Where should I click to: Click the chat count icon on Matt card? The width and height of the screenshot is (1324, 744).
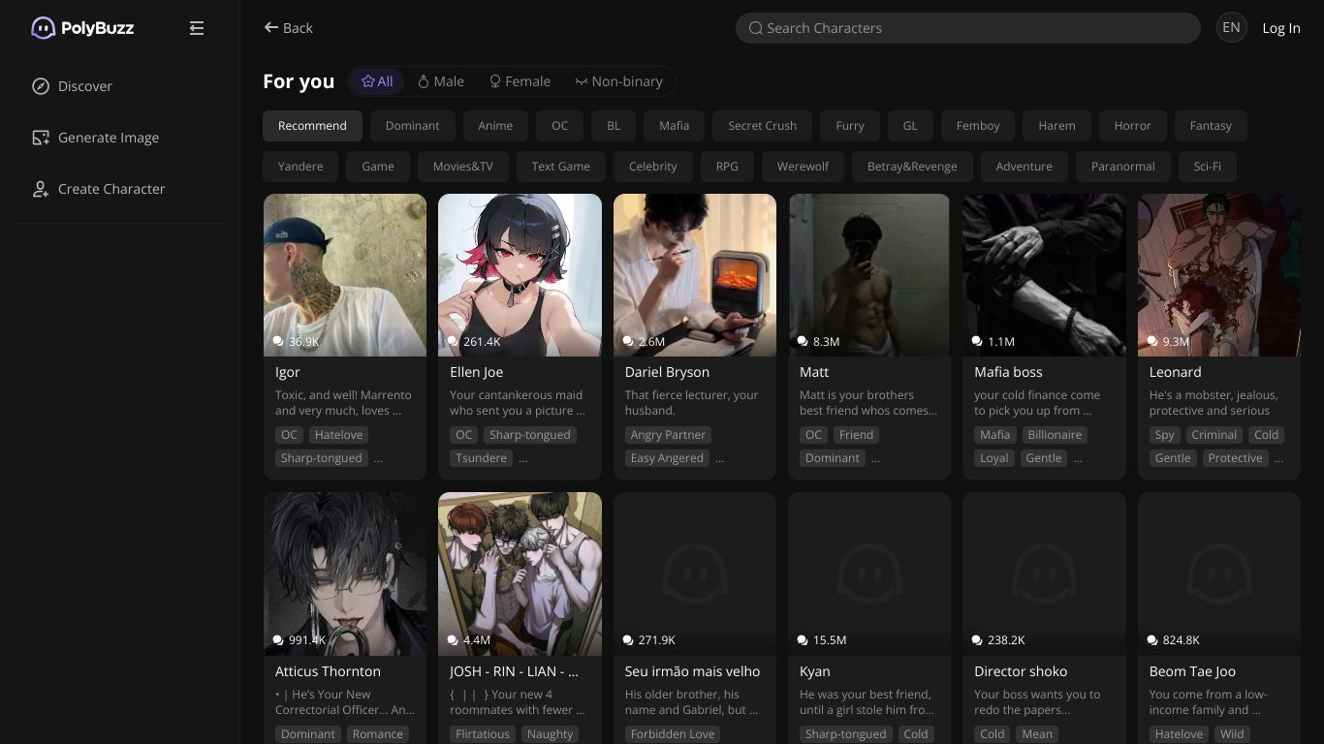[803, 341]
